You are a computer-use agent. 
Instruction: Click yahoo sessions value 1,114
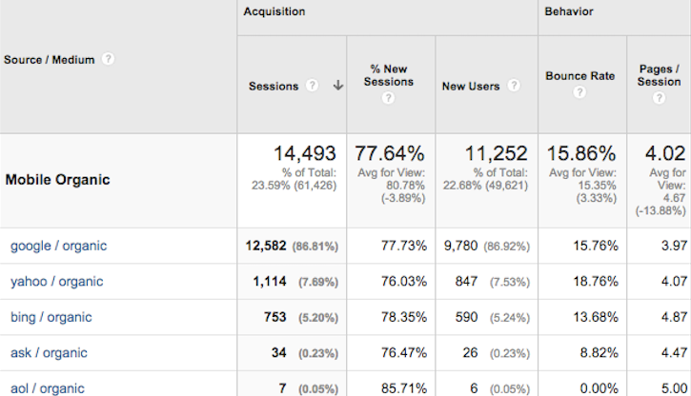click(x=270, y=281)
